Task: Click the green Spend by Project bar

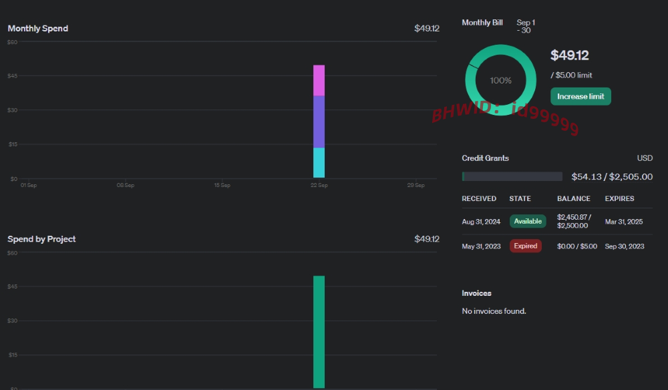Action: coord(319,332)
